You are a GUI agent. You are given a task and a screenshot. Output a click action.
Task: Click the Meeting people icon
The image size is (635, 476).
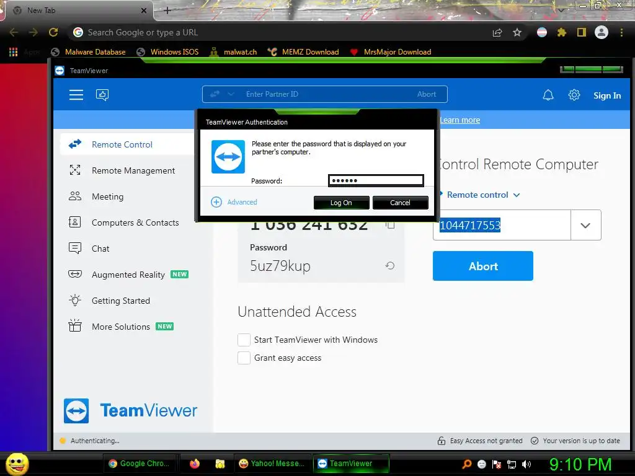[75, 196]
